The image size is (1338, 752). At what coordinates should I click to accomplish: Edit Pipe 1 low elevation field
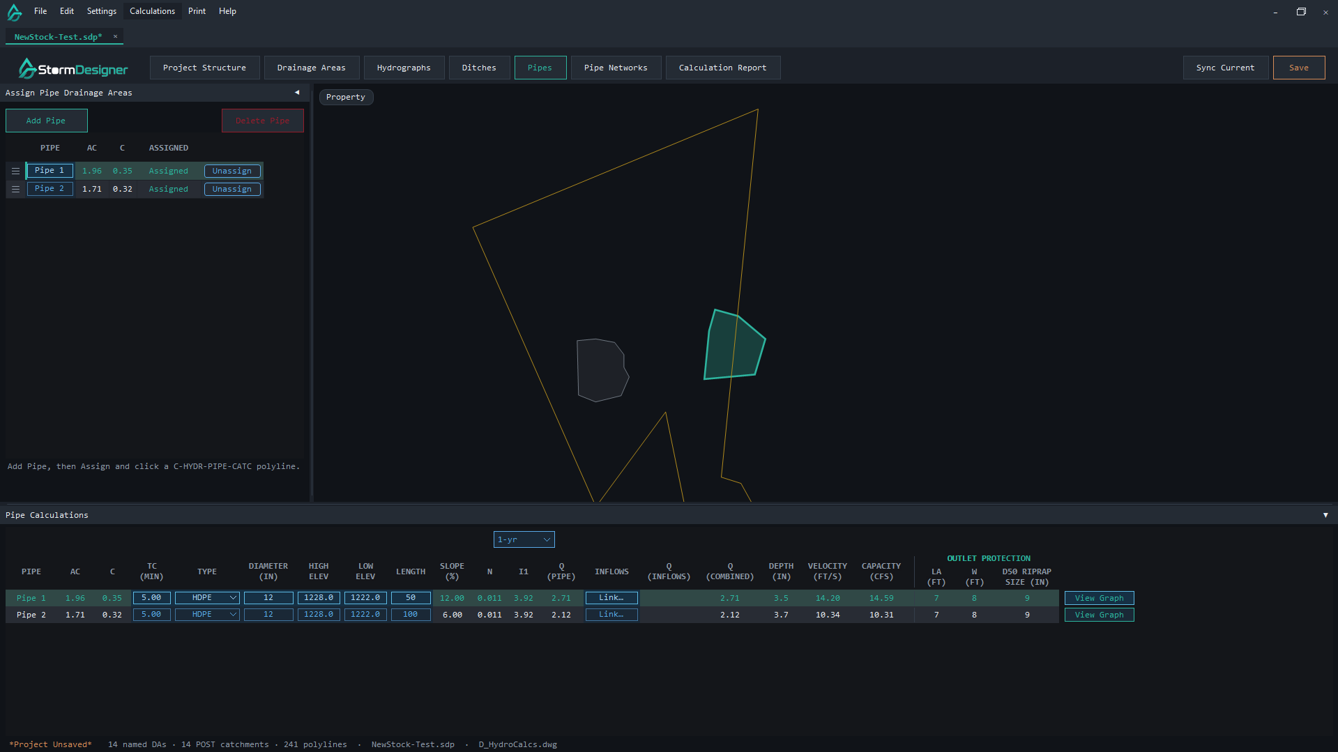click(365, 598)
